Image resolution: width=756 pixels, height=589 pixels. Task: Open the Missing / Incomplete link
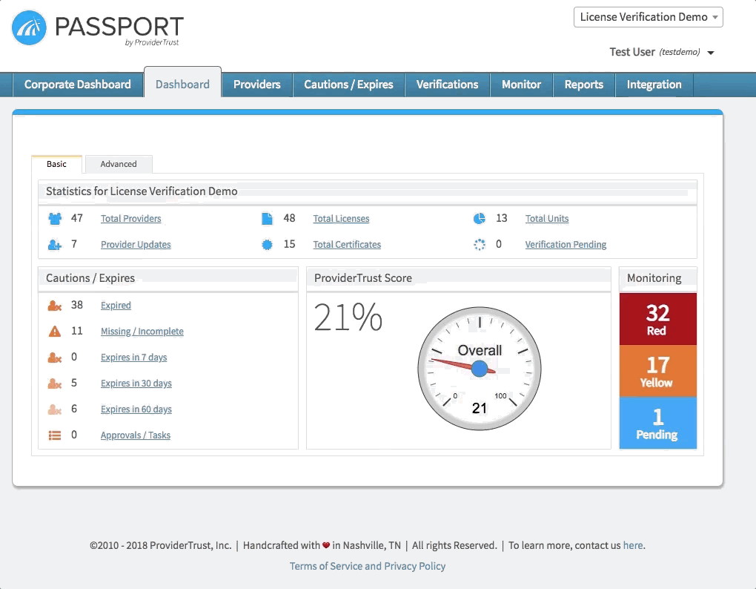[x=142, y=332]
